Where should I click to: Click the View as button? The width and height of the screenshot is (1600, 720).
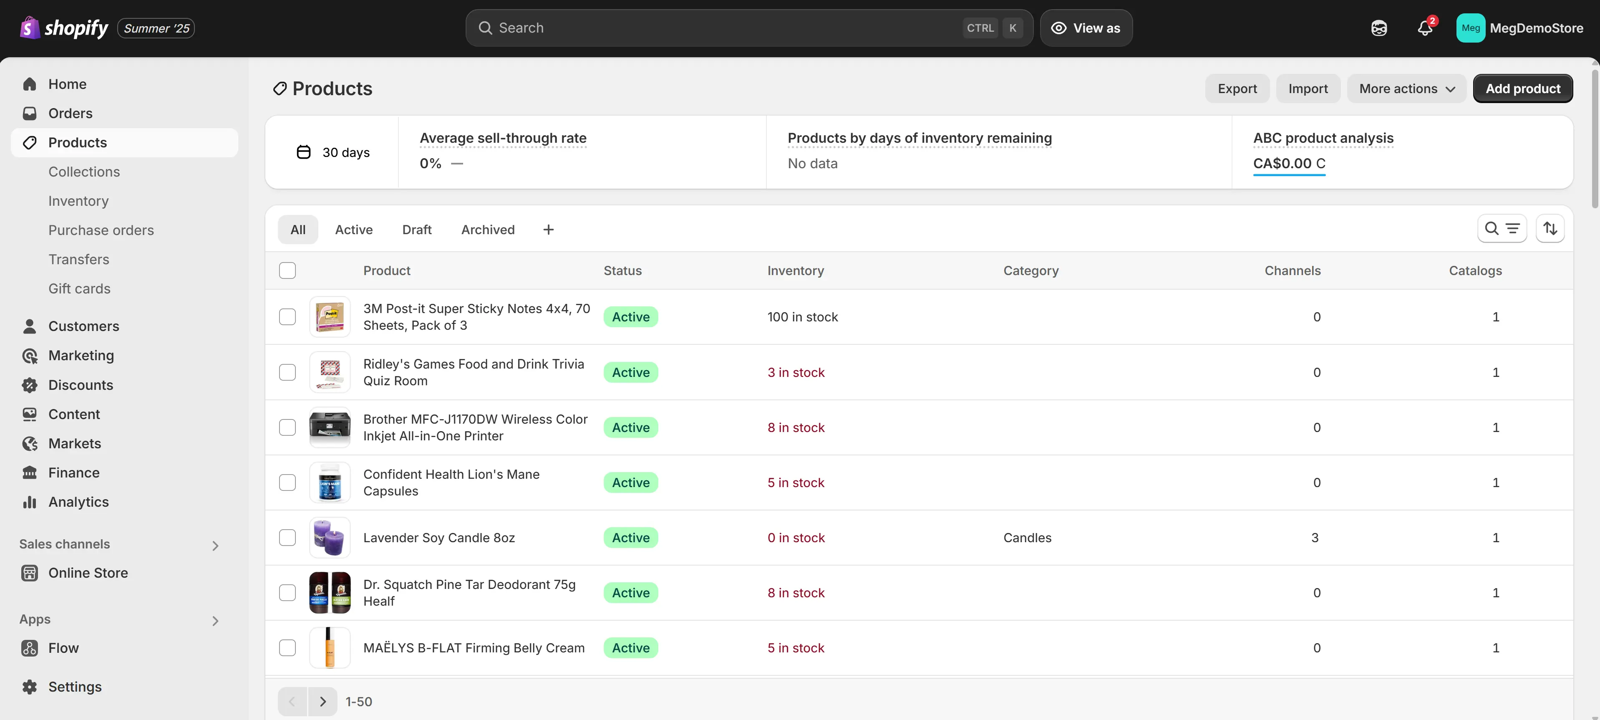tap(1086, 28)
